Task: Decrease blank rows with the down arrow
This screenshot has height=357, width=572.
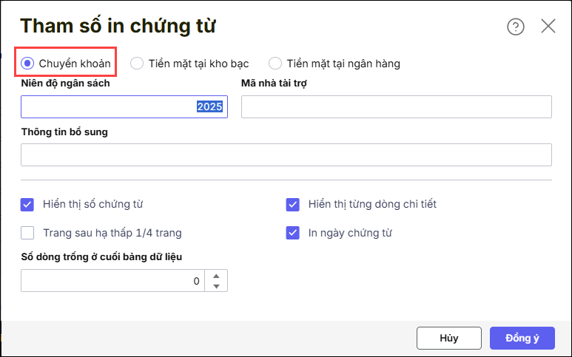Action: pyautogui.click(x=216, y=286)
